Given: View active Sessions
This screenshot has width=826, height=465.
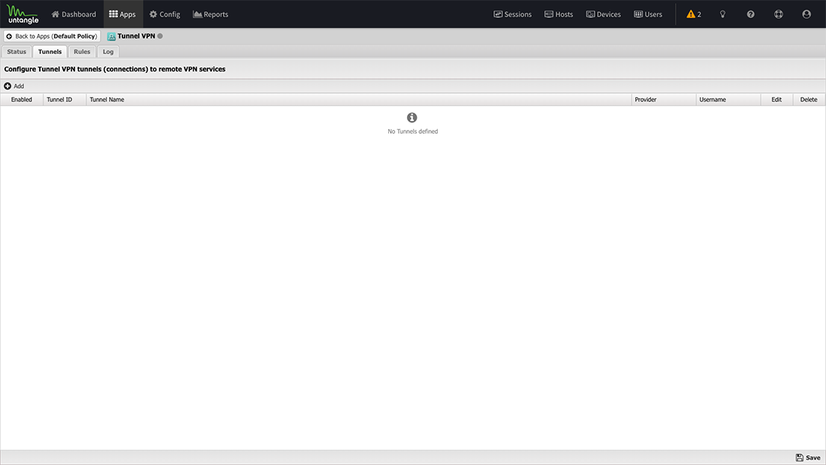Looking at the screenshot, I should 513,14.
